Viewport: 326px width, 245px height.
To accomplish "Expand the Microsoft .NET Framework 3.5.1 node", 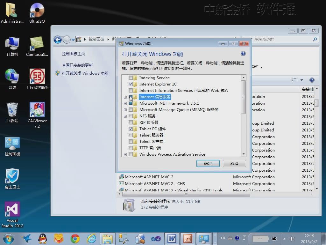I will [x=125, y=103].
